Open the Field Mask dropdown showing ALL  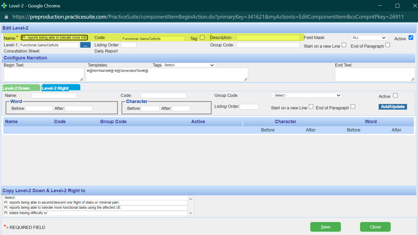(369, 37)
